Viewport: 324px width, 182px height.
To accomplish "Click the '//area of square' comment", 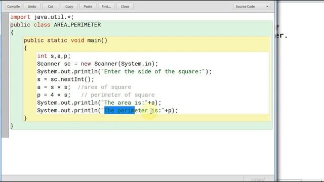I will pyautogui.click(x=104, y=87).
